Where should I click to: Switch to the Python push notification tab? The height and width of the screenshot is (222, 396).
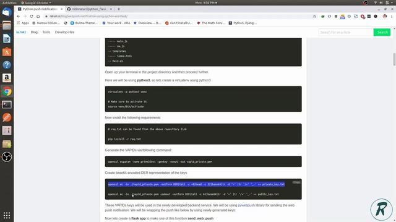(40, 9)
